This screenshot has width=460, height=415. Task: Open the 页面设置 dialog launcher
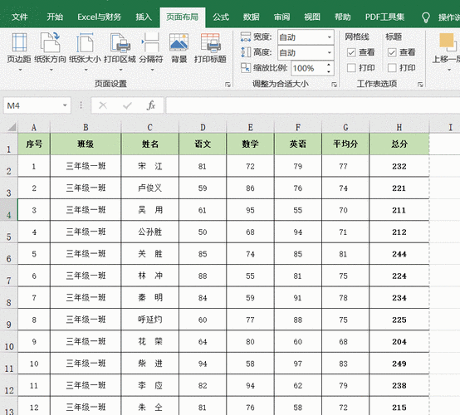coord(228,85)
